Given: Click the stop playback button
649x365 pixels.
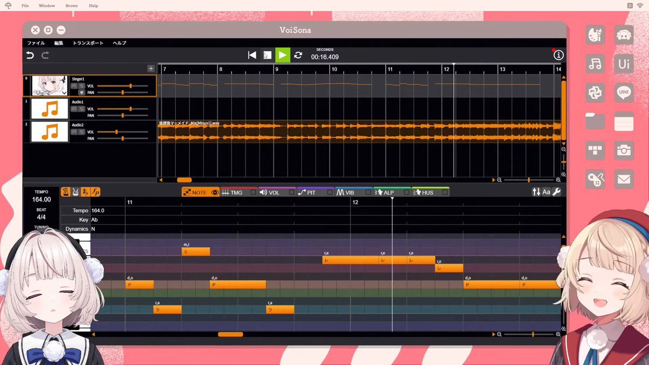Looking at the screenshot, I should tap(267, 55).
